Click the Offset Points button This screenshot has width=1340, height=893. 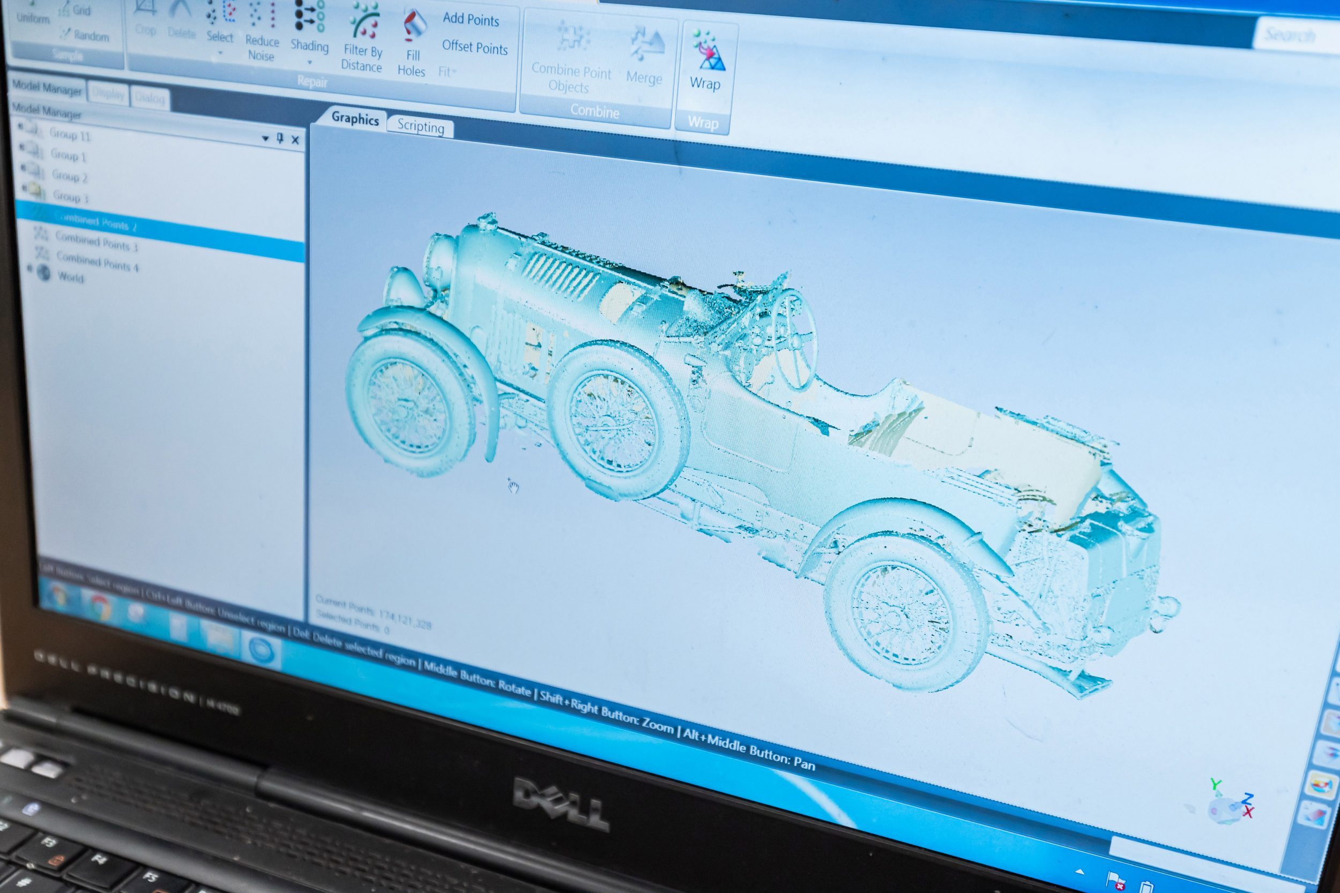[x=474, y=48]
